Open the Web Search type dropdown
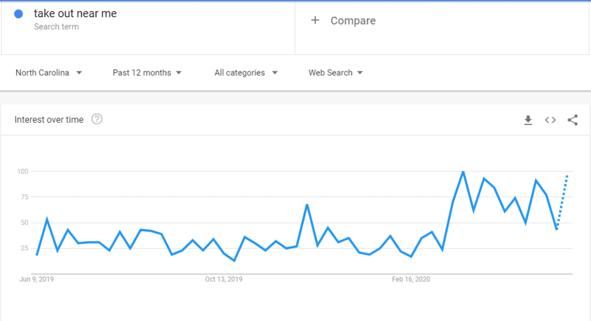Screen dimensions: 591x321 (x=335, y=73)
